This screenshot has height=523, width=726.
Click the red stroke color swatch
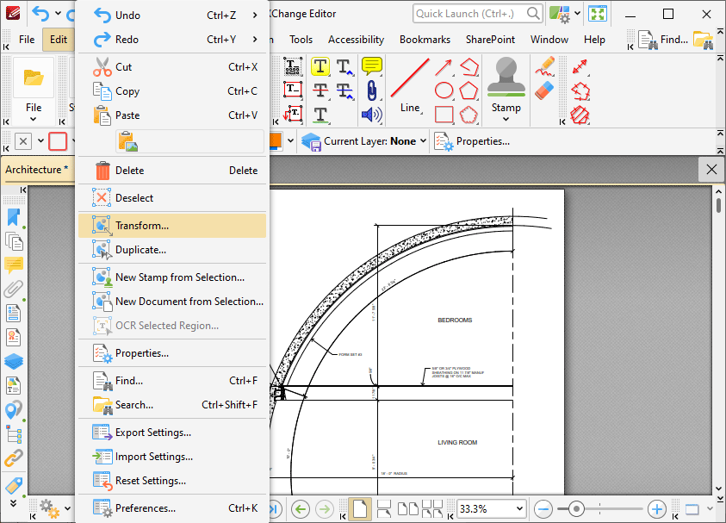coord(58,140)
